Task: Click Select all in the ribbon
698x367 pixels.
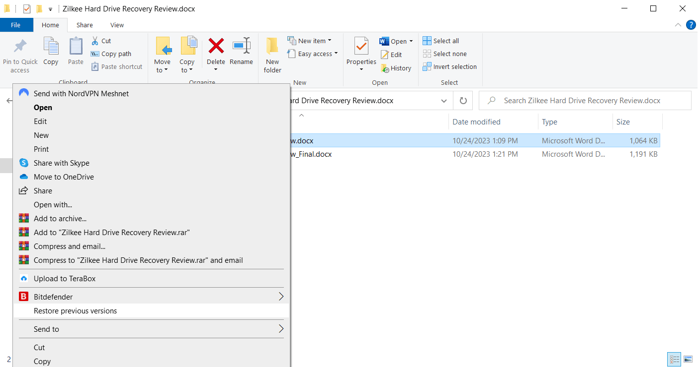Action: 441,41
